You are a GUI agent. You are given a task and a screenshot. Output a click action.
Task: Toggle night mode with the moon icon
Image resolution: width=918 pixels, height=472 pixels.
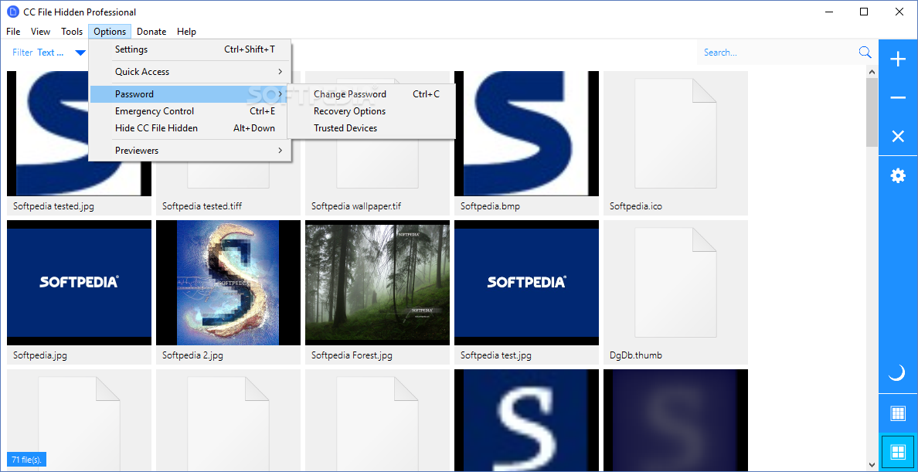(897, 372)
